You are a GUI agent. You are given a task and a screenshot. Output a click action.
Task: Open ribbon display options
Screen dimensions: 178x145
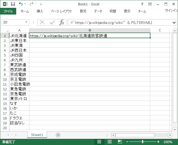(150, 4)
